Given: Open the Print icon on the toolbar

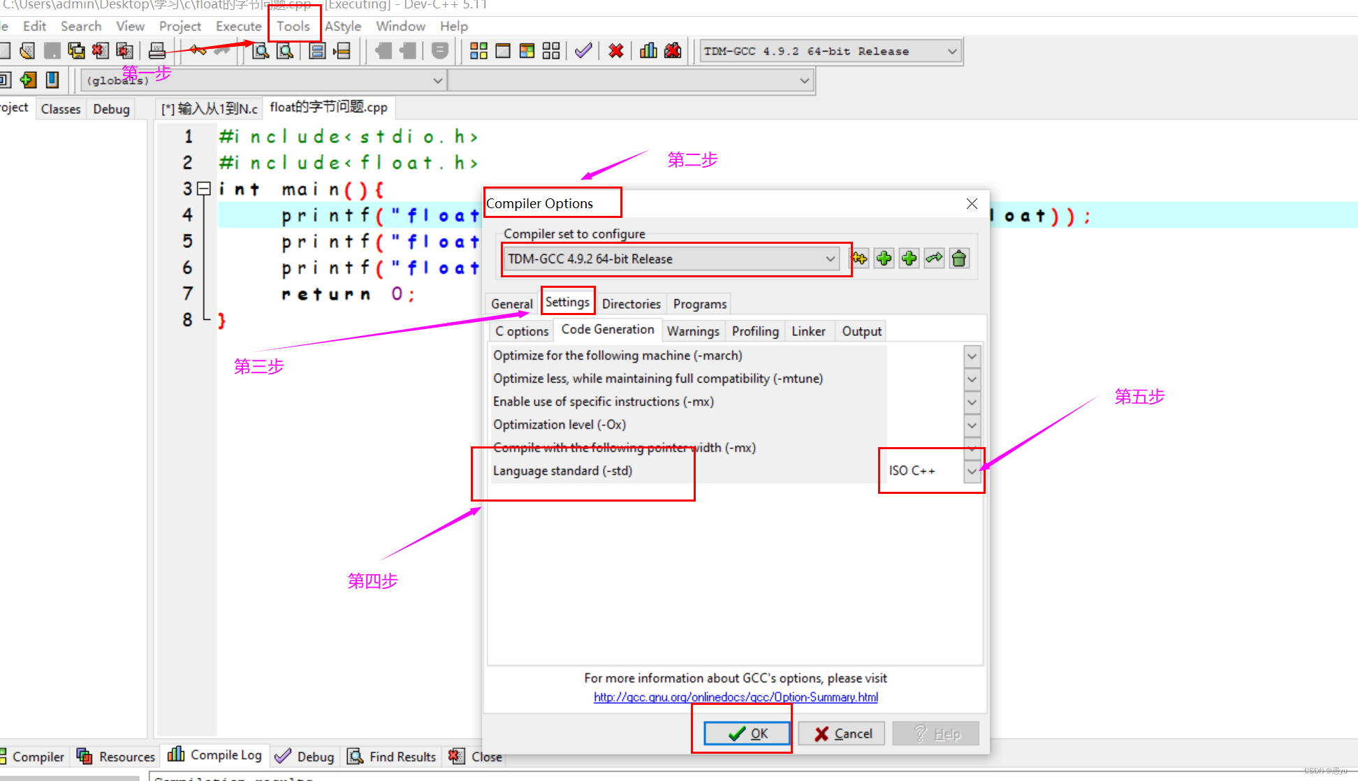Looking at the screenshot, I should pyautogui.click(x=156, y=50).
